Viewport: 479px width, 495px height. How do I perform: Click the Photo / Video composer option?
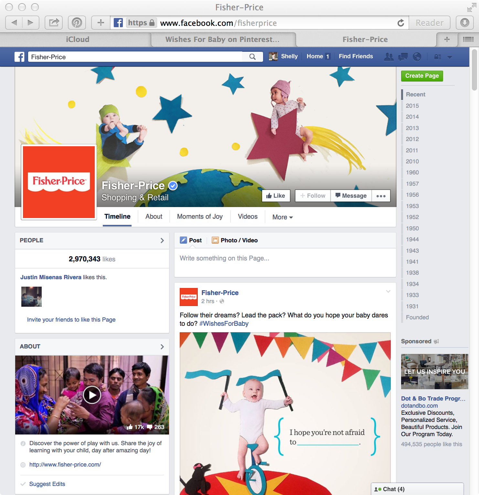pyautogui.click(x=235, y=240)
